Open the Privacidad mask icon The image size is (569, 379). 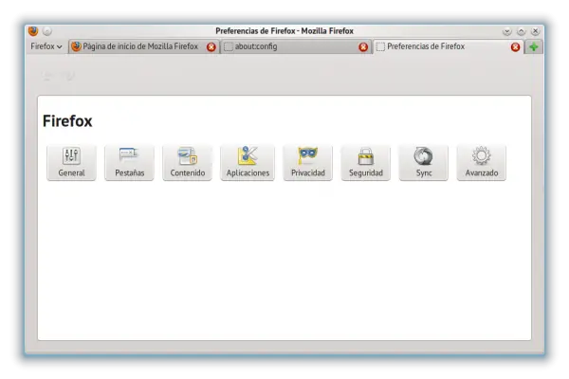(307, 162)
